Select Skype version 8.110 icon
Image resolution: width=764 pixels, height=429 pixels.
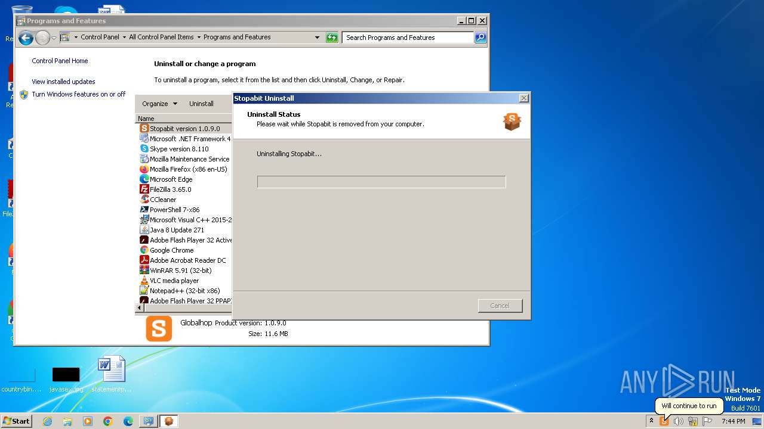144,149
